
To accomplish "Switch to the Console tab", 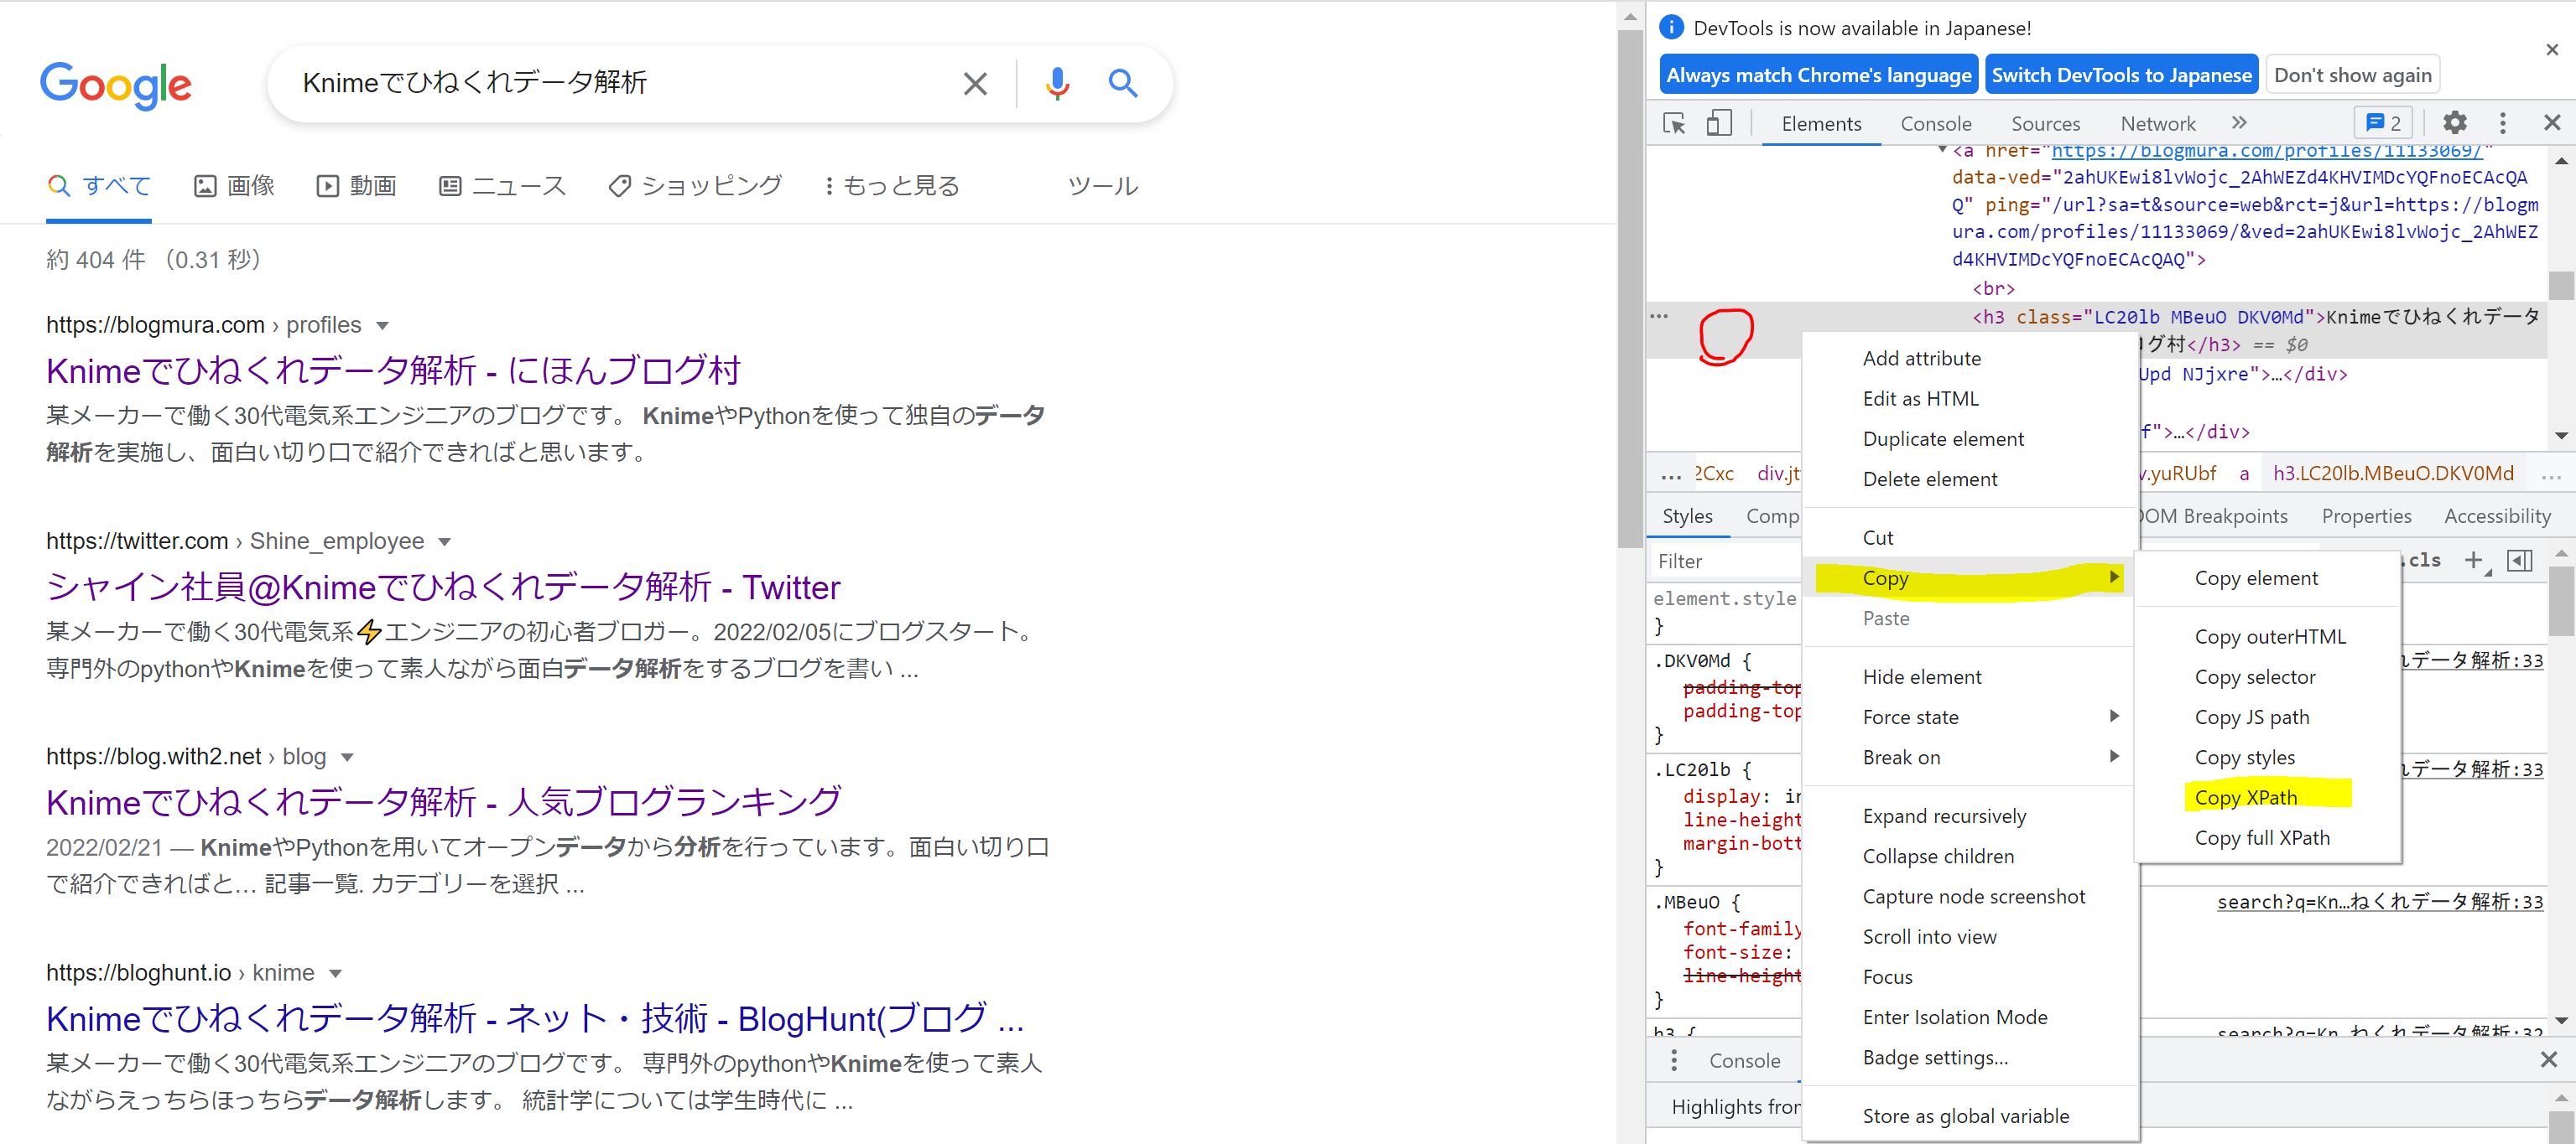I will click(x=1935, y=124).
